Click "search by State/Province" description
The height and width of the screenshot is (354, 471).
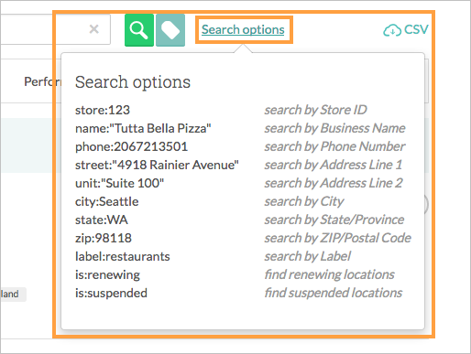(x=334, y=220)
